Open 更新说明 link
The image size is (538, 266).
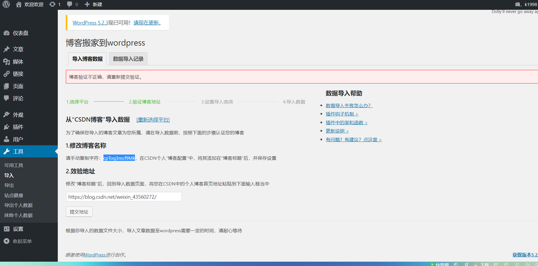(337, 131)
